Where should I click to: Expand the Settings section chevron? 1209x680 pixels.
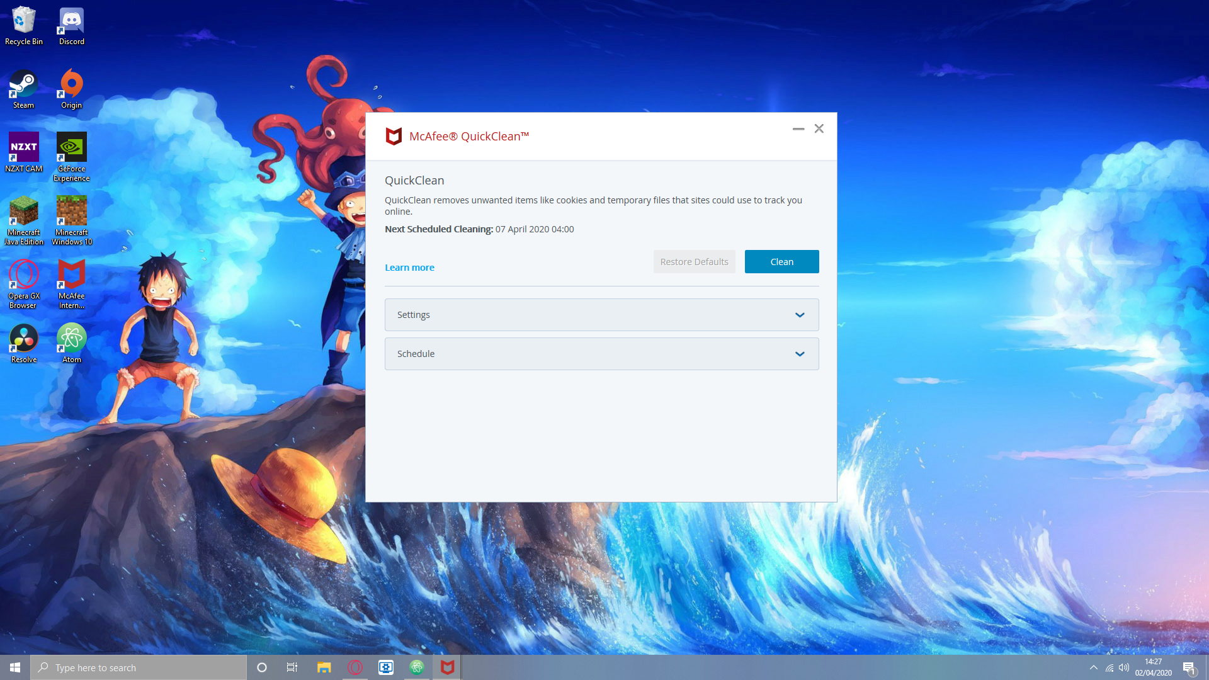(x=800, y=315)
